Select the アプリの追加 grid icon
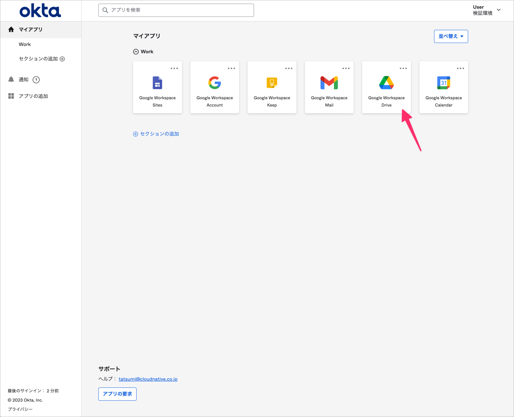 [x=11, y=96]
